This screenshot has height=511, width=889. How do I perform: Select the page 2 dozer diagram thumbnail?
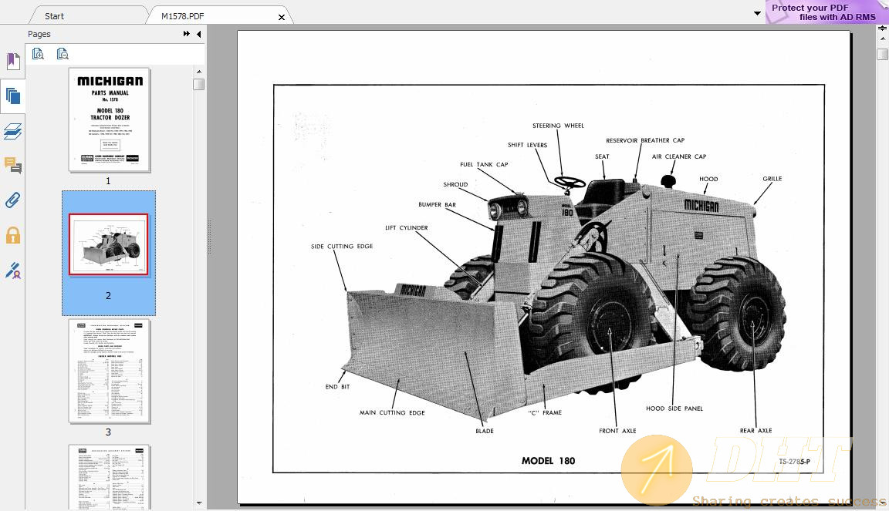pyautogui.click(x=108, y=244)
